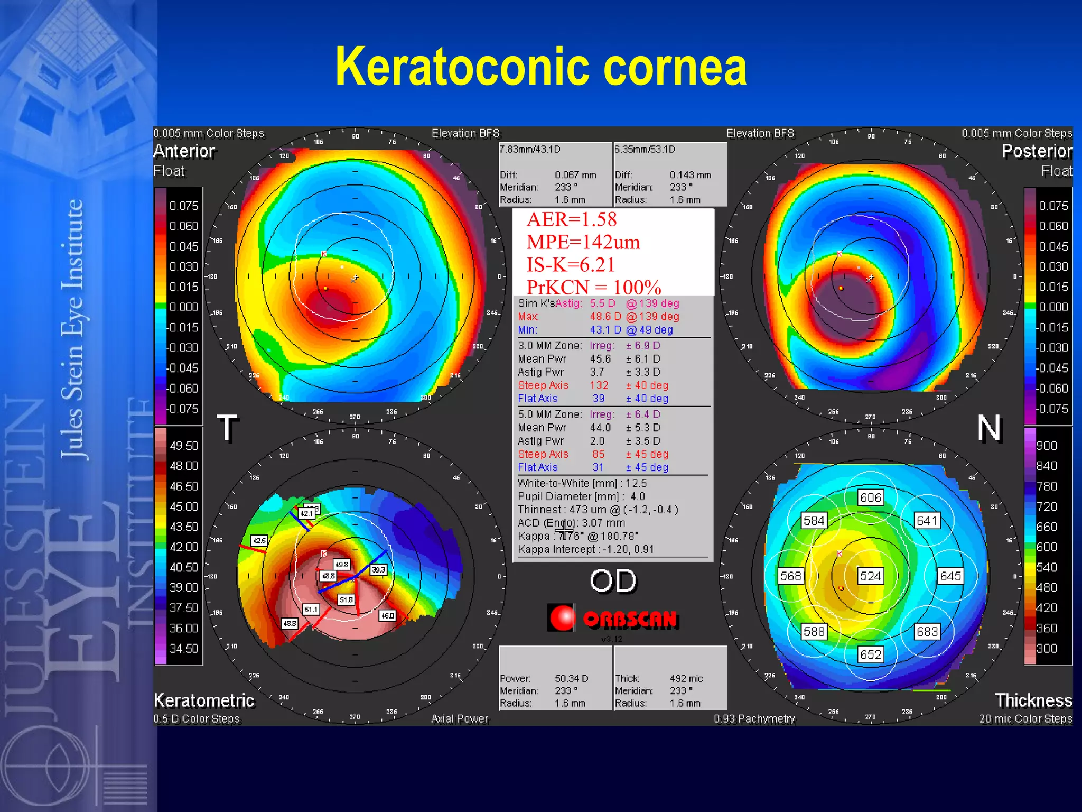This screenshot has width=1082, height=812.
Task: Click the OD eye label
Action: point(613,581)
